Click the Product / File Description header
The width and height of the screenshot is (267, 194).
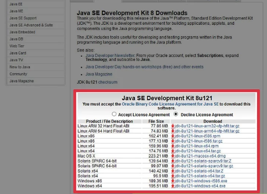110,121
